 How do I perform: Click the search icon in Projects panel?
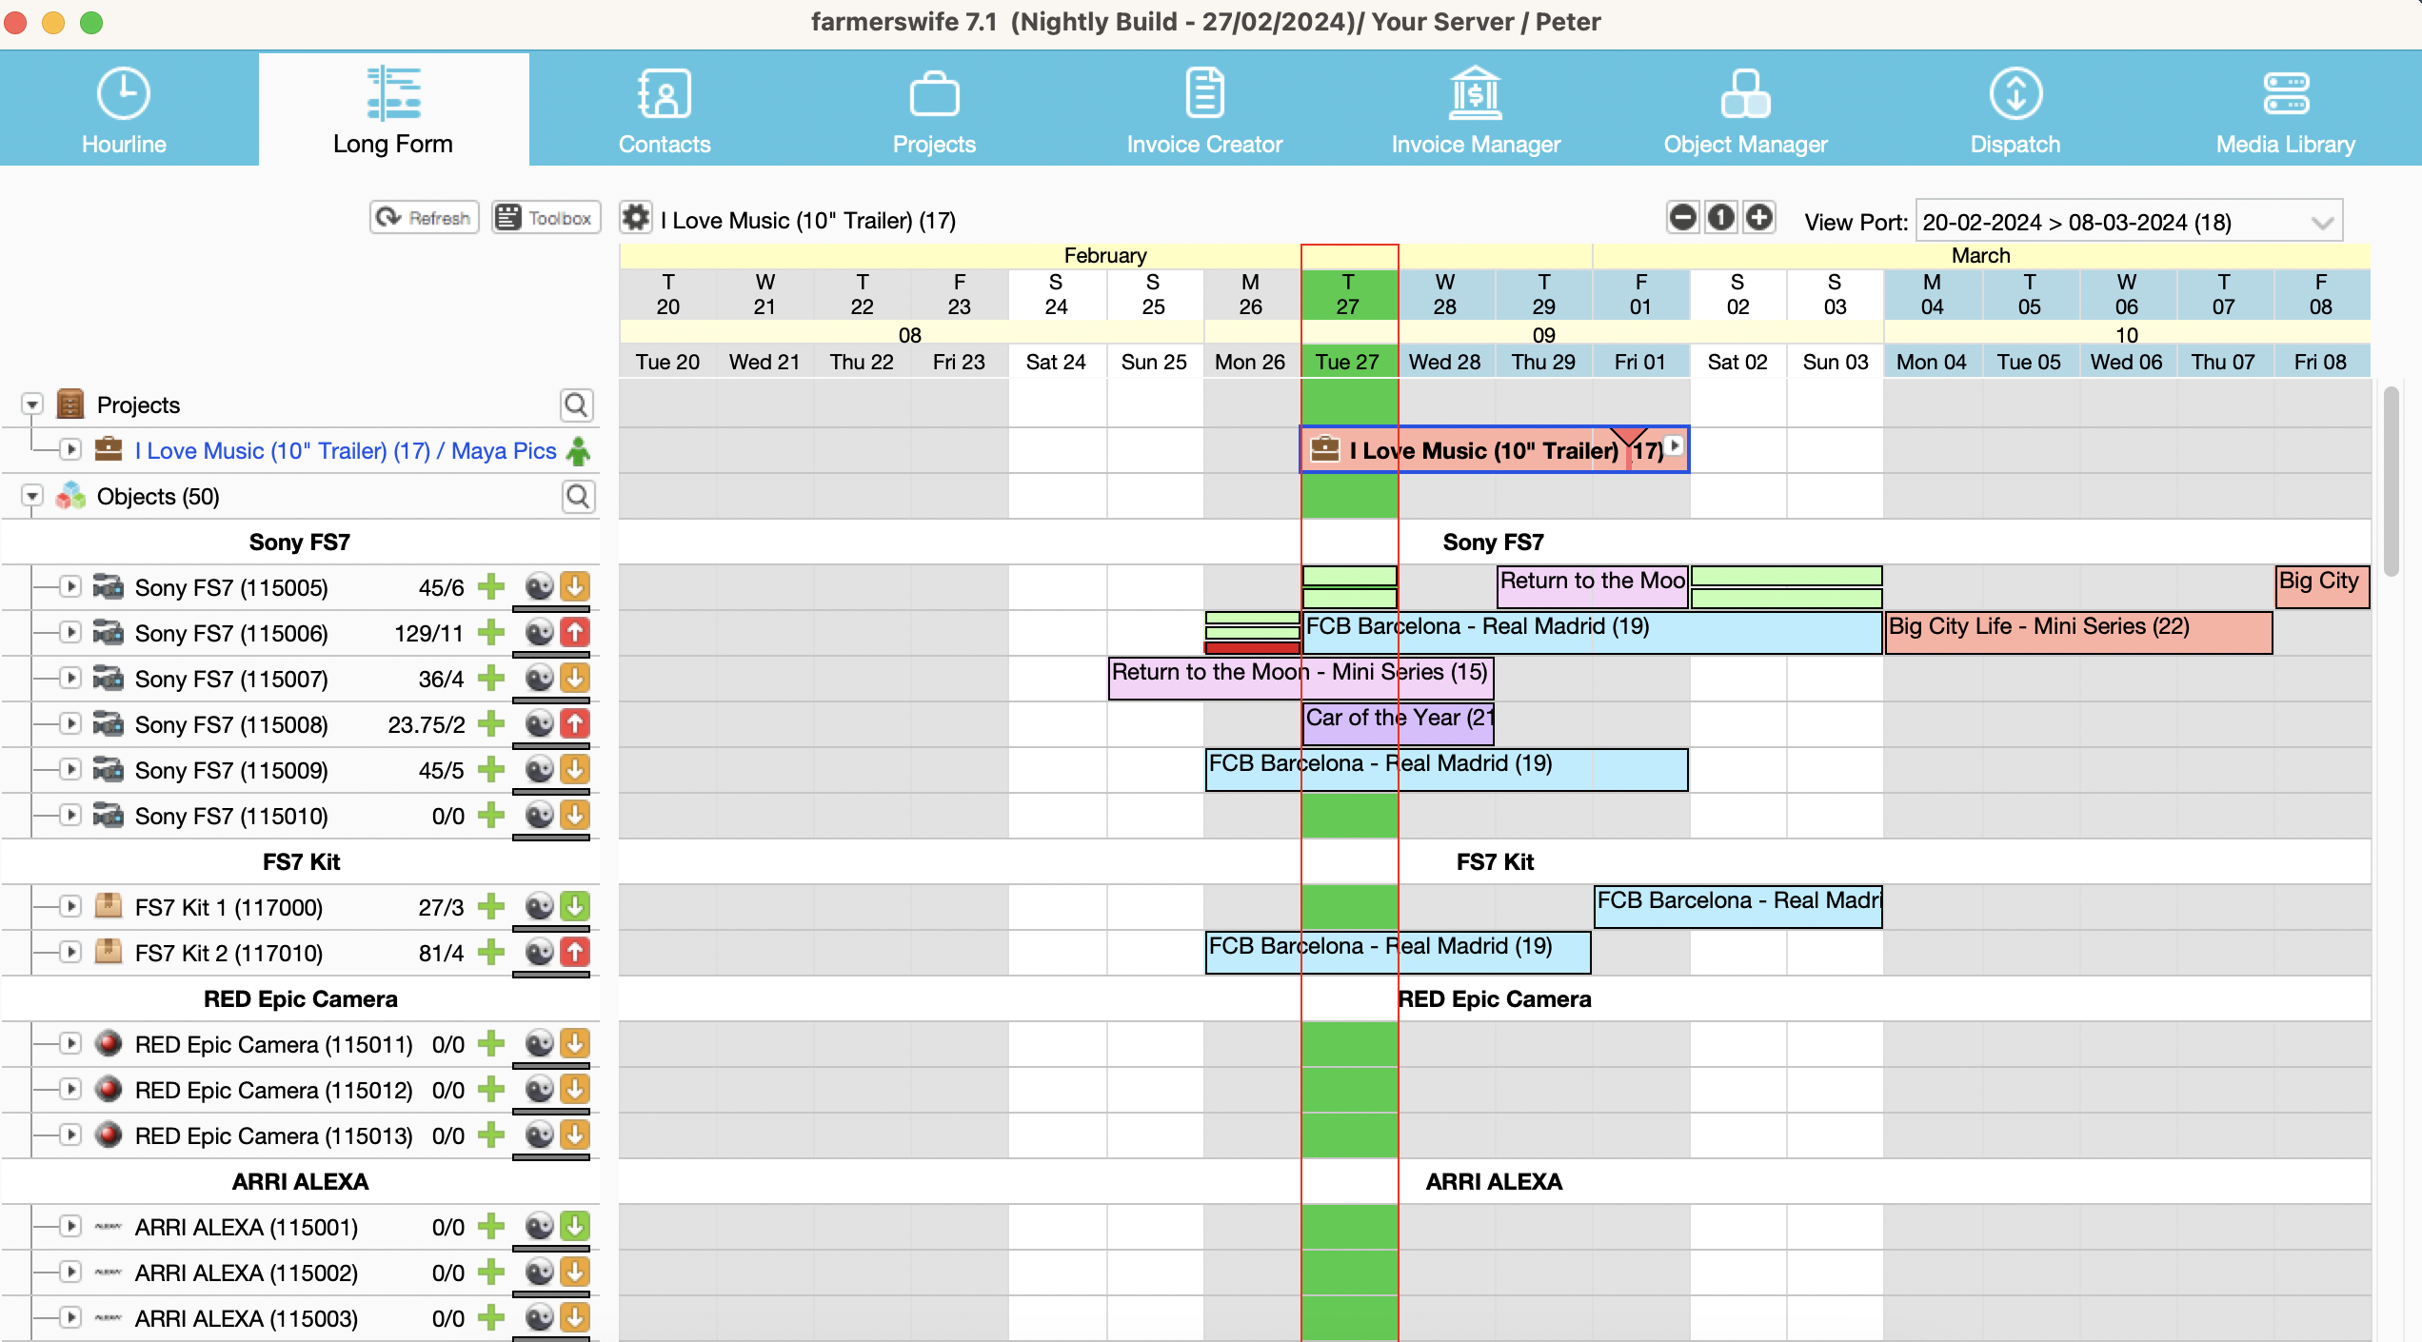click(x=579, y=402)
